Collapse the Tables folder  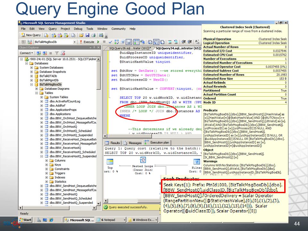click(x=37, y=93)
